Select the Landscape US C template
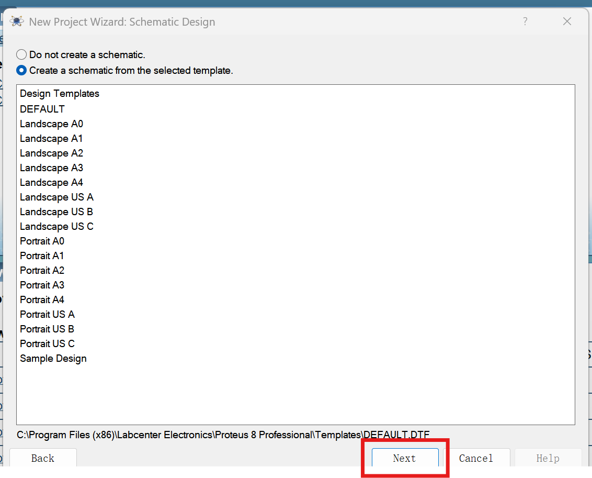The height and width of the screenshot is (478, 592). point(56,227)
